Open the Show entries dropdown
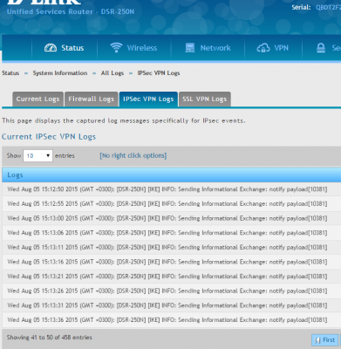This screenshot has height=349, width=341. [x=38, y=155]
